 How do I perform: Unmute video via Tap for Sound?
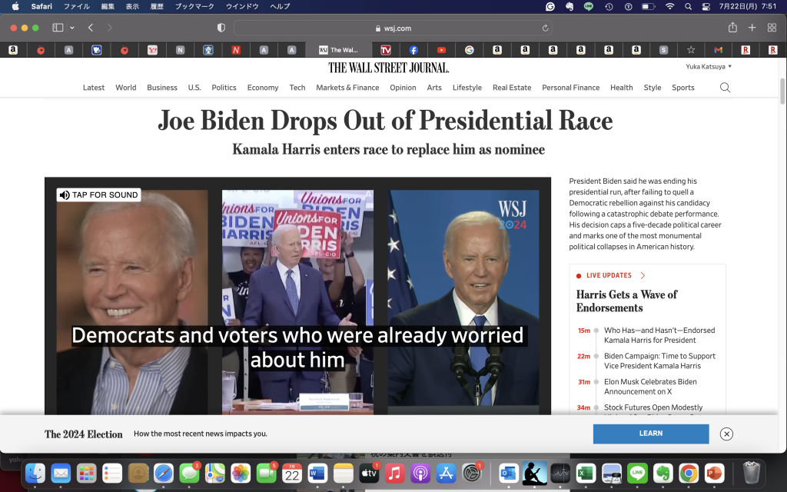click(98, 195)
